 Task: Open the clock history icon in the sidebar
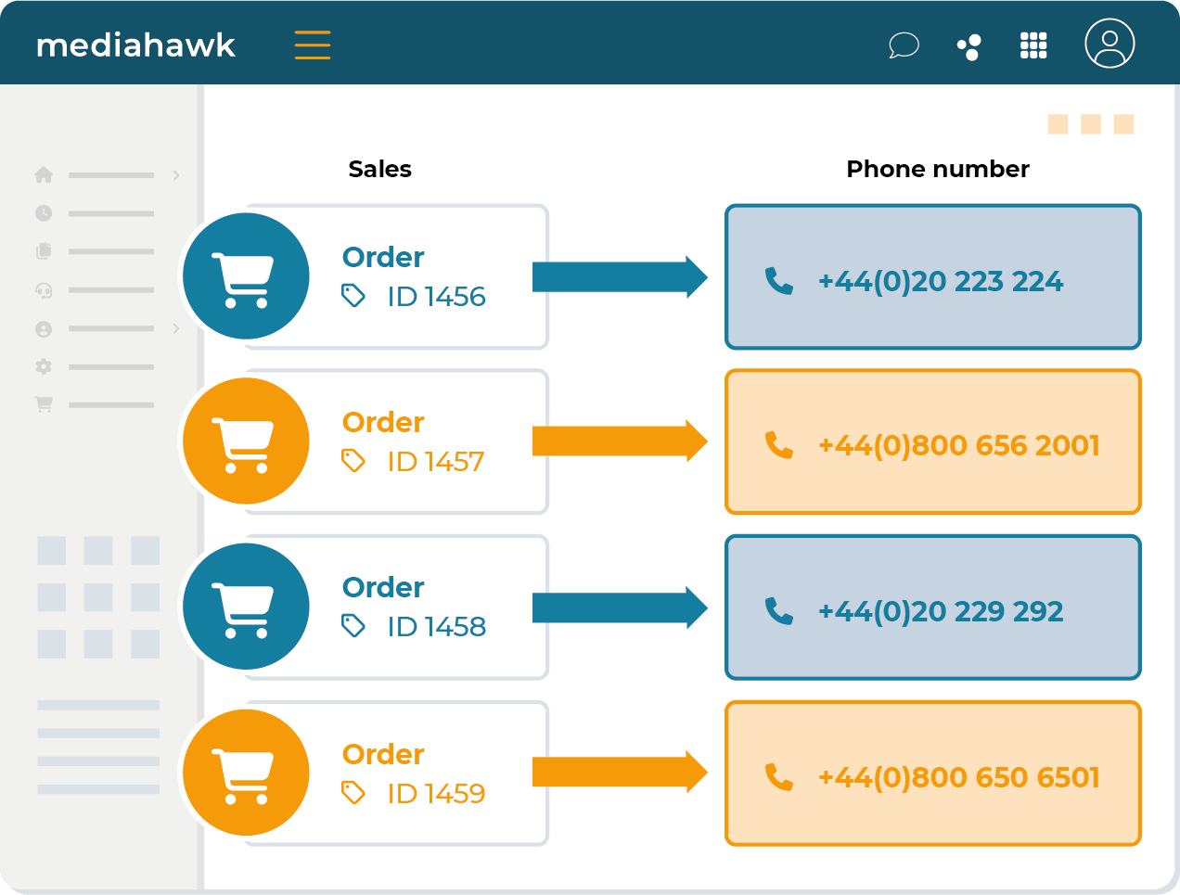click(44, 213)
